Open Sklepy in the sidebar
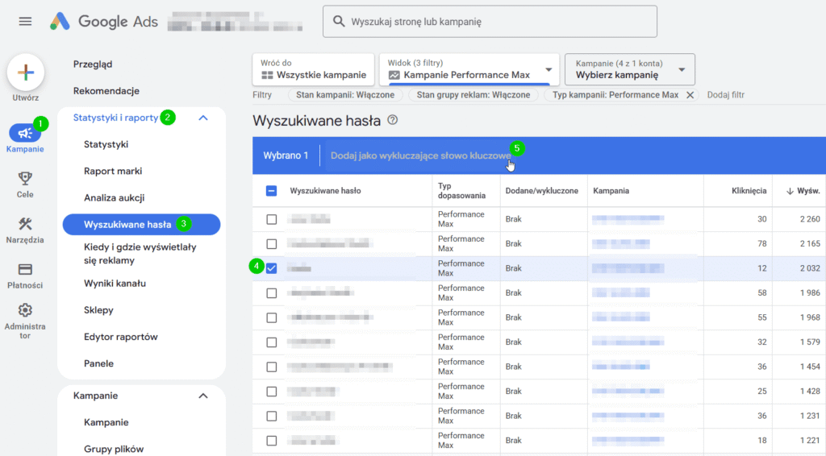Viewport: 826px width, 456px height. pyautogui.click(x=98, y=310)
